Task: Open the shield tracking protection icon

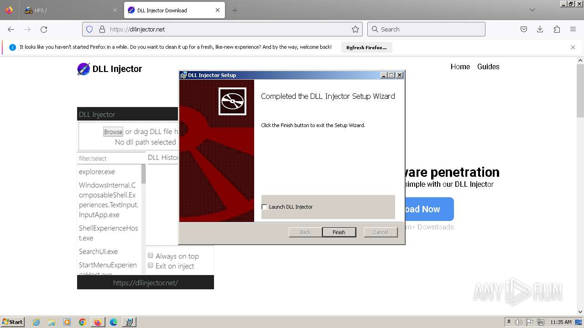Action: 89,29
